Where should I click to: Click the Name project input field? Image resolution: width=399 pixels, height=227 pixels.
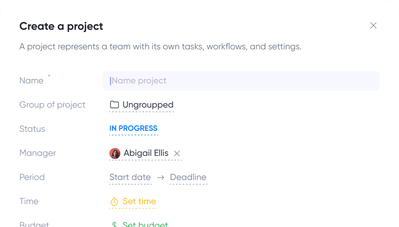coord(241,81)
